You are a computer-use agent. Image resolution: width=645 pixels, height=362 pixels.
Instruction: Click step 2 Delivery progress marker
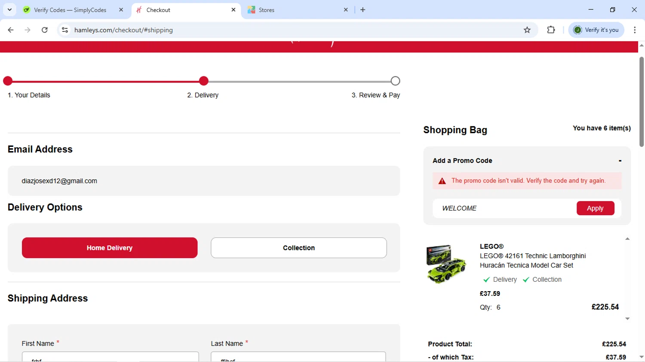204,81
